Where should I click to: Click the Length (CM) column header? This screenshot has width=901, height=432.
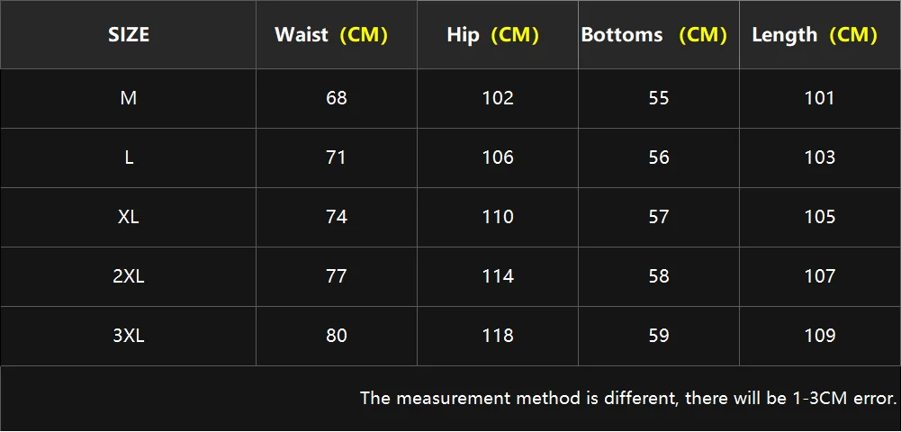coord(815,35)
